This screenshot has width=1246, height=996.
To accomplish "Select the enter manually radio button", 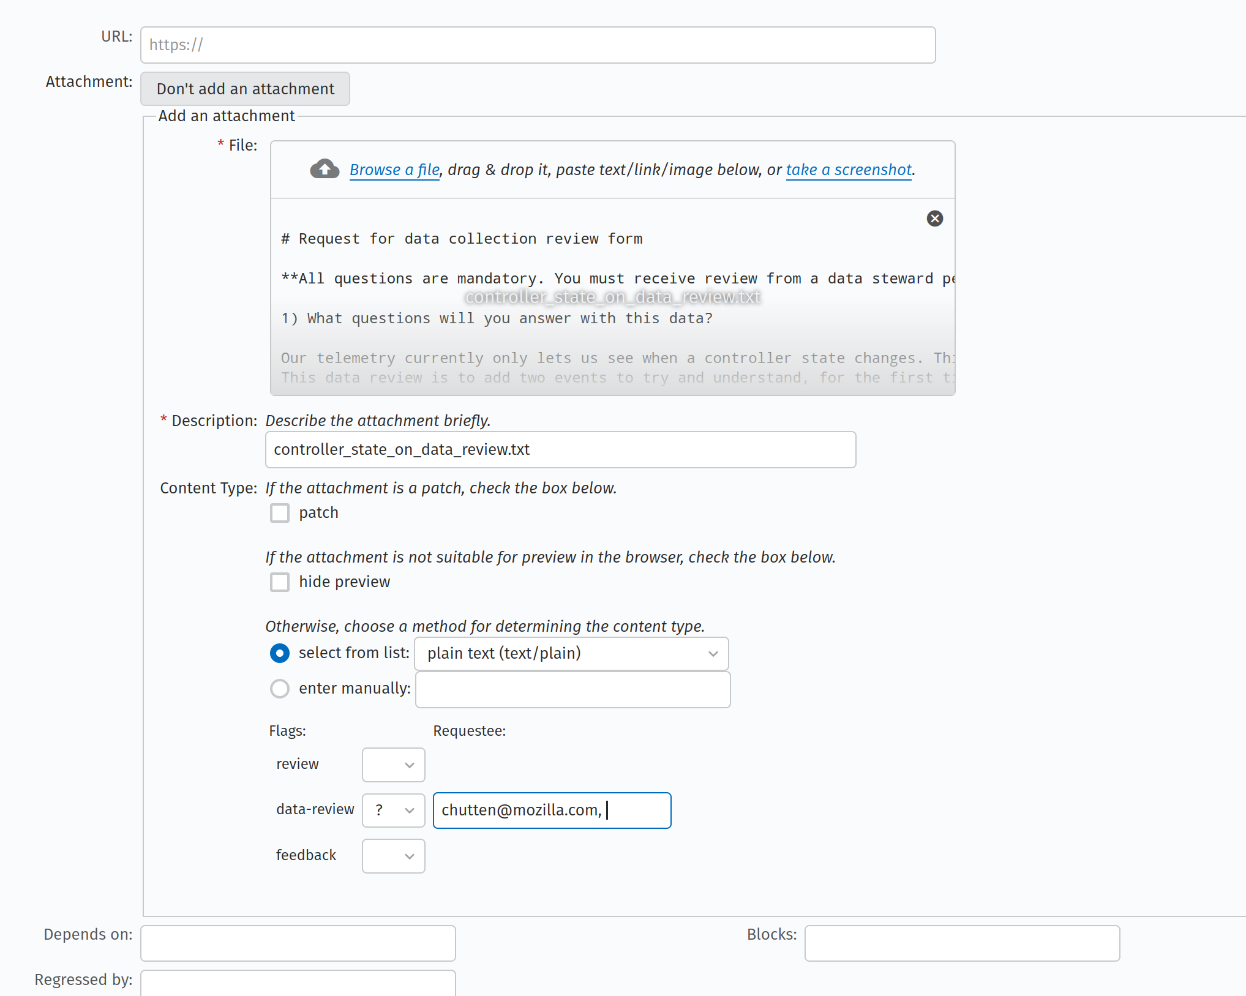I will [280, 689].
